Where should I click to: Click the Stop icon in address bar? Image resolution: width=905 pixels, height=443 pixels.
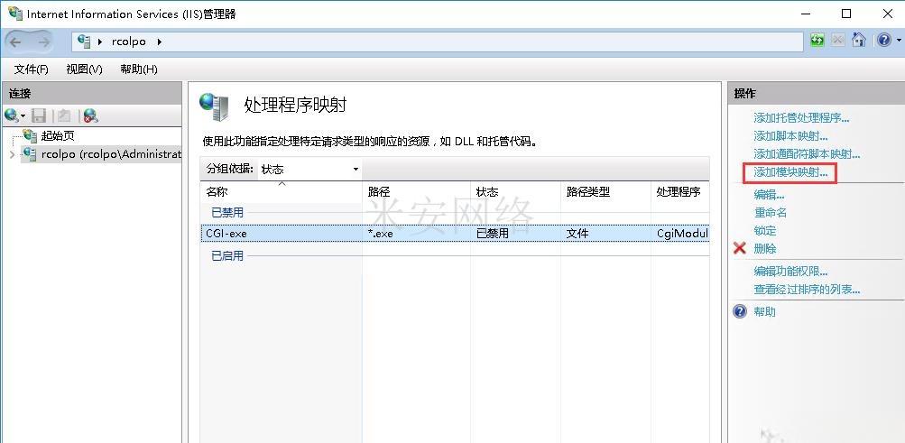(838, 41)
